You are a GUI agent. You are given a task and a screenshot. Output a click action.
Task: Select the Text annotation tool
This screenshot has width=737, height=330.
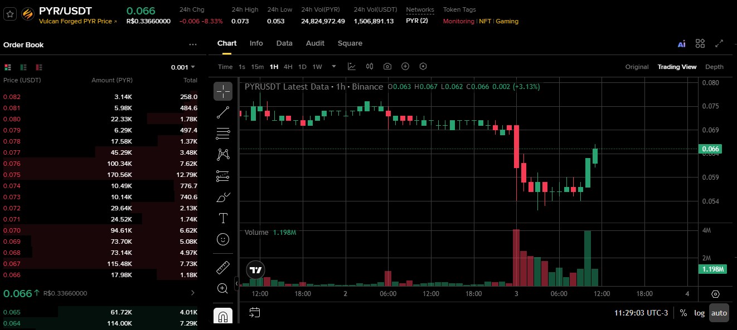coord(223,218)
